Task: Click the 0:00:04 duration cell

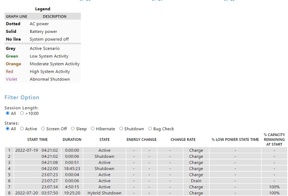Action: pos(72,175)
